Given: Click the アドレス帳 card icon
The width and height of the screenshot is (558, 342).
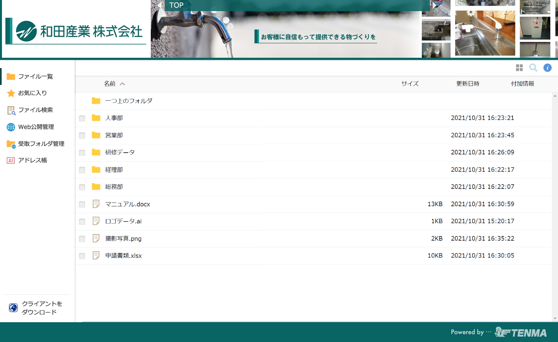Looking at the screenshot, I should click(11, 160).
